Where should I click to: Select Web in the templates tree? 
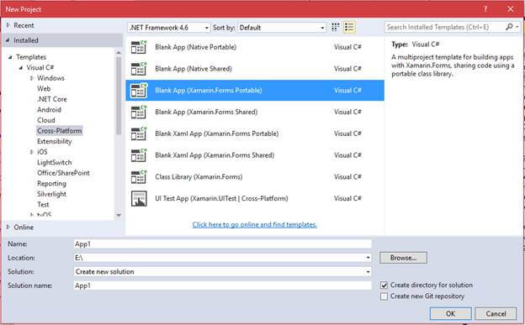[44, 89]
